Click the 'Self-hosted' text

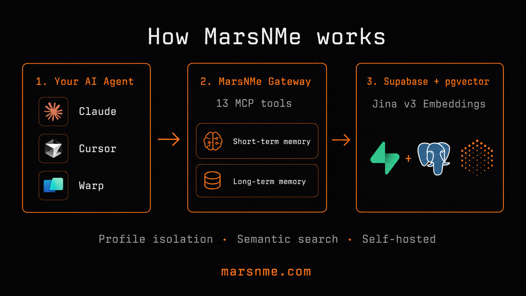(399, 239)
